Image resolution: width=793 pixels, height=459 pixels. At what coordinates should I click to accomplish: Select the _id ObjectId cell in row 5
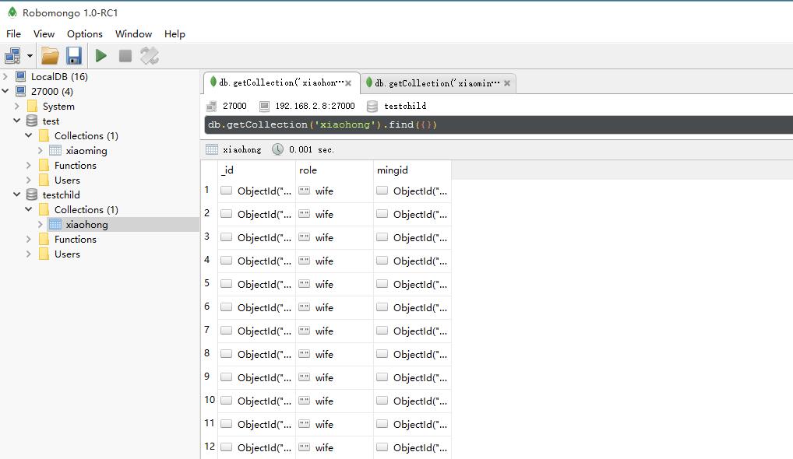tap(256, 284)
